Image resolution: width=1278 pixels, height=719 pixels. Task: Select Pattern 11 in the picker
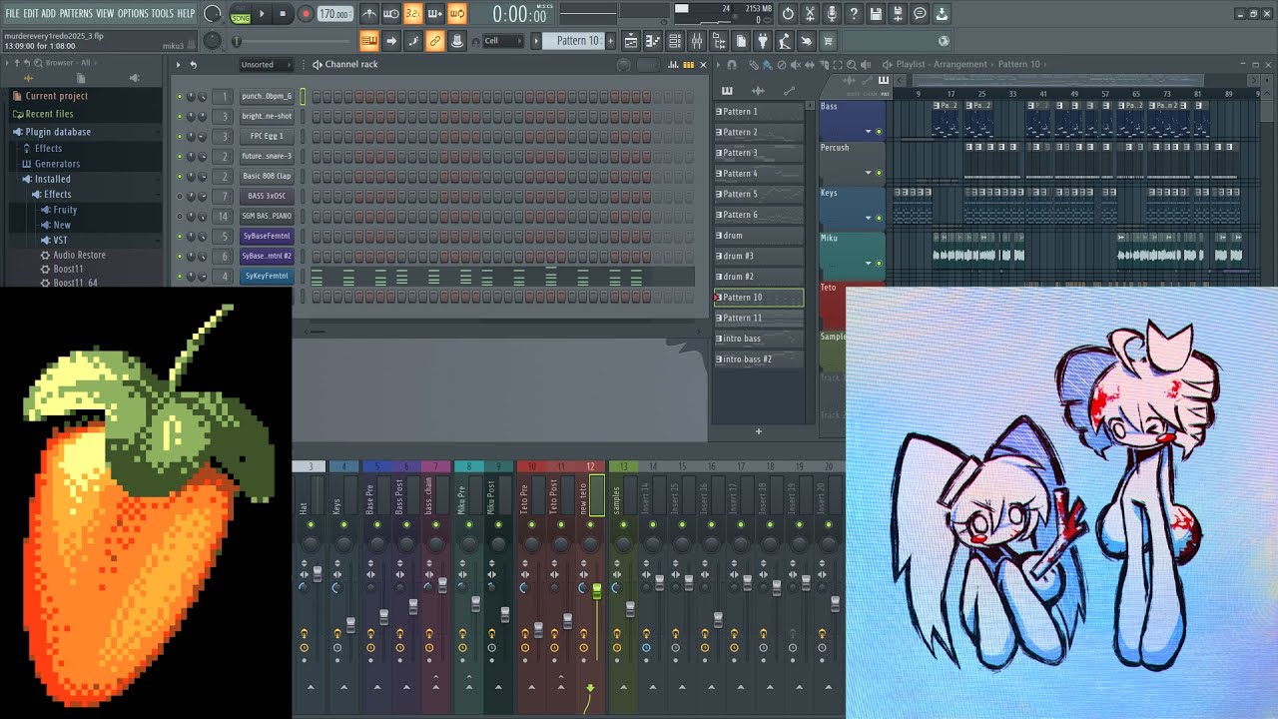point(758,318)
